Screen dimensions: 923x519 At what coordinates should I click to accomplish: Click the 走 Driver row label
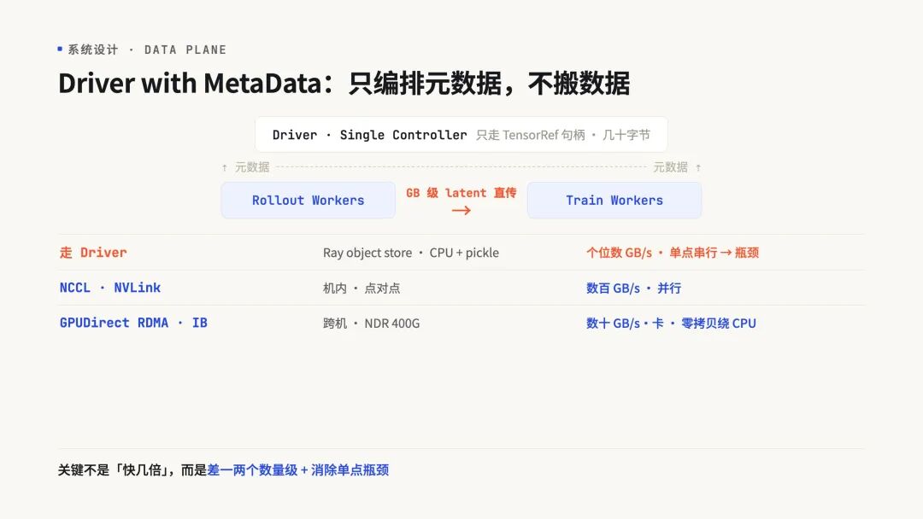pyautogui.click(x=93, y=253)
